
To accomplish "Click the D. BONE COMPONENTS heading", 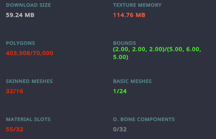I will (144, 119).
